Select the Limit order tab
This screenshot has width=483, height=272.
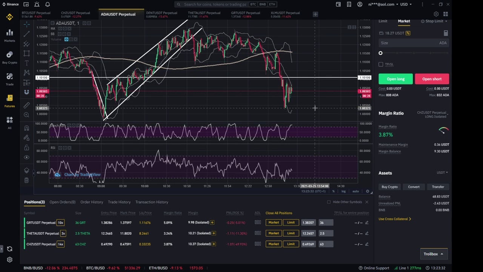(x=383, y=21)
